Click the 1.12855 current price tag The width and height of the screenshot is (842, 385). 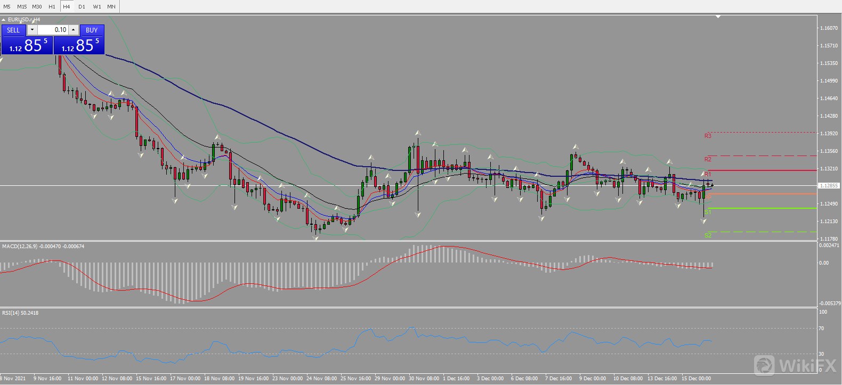829,186
